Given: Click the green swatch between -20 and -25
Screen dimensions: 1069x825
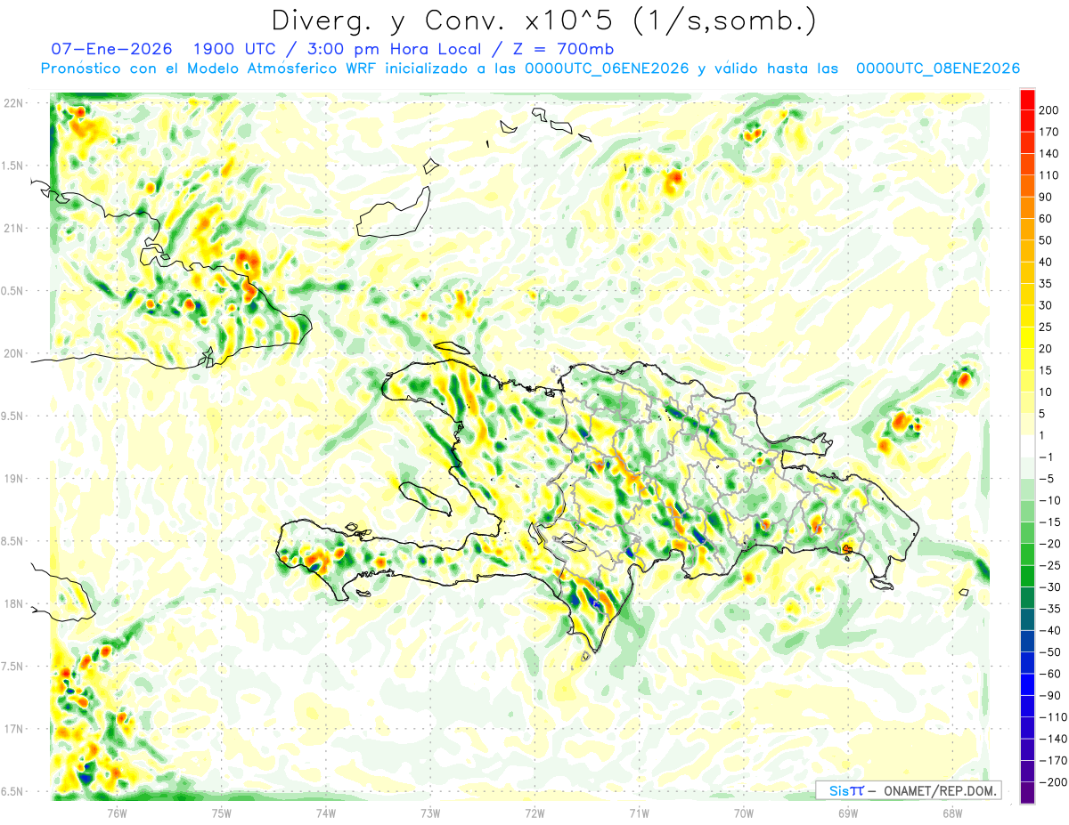Looking at the screenshot, I should point(1027,554).
